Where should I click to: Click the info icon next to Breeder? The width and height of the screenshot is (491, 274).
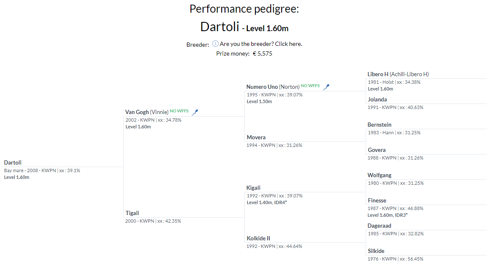pyautogui.click(x=215, y=44)
